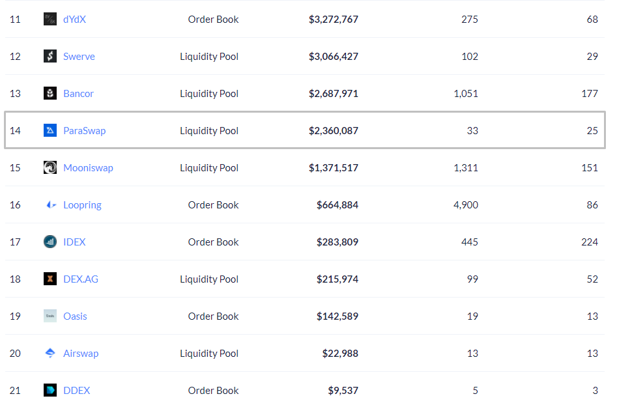Visit the Mooniswap exchange link

88,168
